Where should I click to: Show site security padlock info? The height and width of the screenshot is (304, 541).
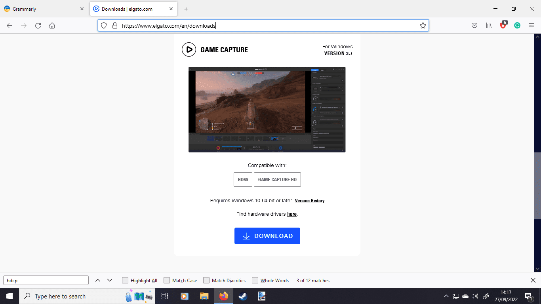point(115,25)
